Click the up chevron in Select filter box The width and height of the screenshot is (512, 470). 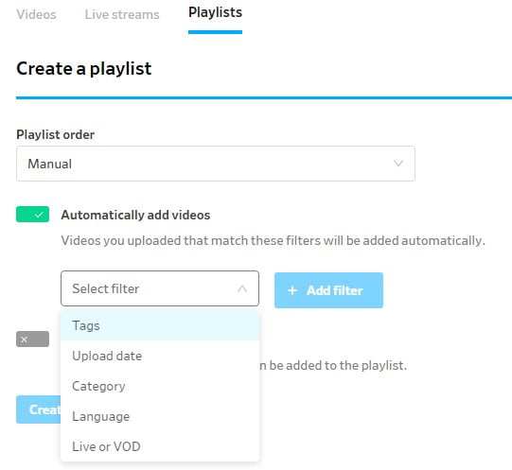point(242,288)
